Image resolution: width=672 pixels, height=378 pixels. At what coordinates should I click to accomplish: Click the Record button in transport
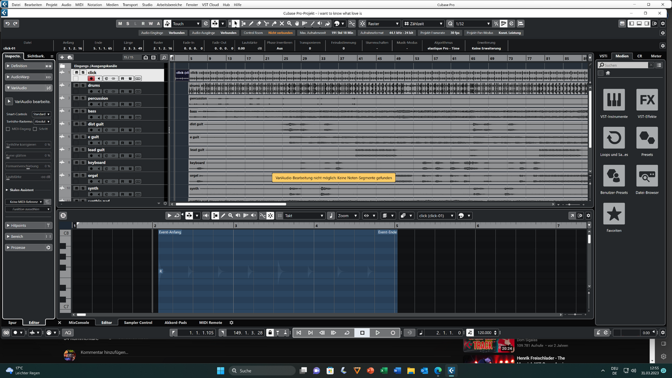393,332
